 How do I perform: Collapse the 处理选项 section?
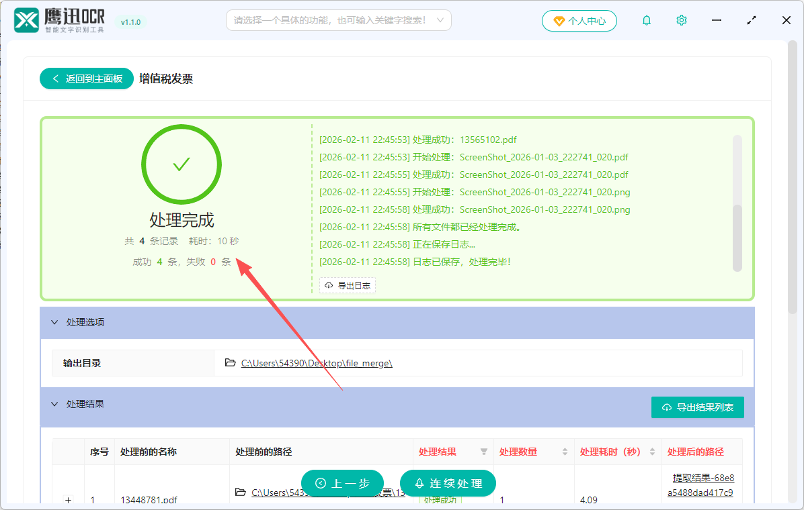pos(54,322)
